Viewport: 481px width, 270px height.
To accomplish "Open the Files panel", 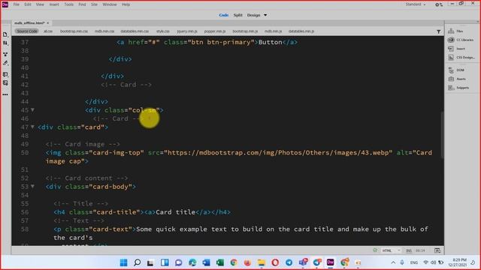I will tap(456, 31).
